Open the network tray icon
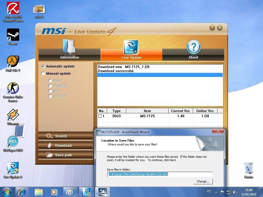Screen dimensions: 263x197 pyautogui.click(x=228, y=192)
